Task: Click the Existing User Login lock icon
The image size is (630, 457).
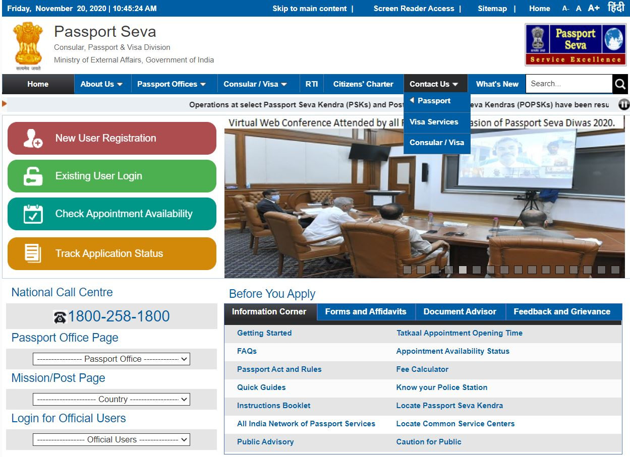Action: (33, 176)
